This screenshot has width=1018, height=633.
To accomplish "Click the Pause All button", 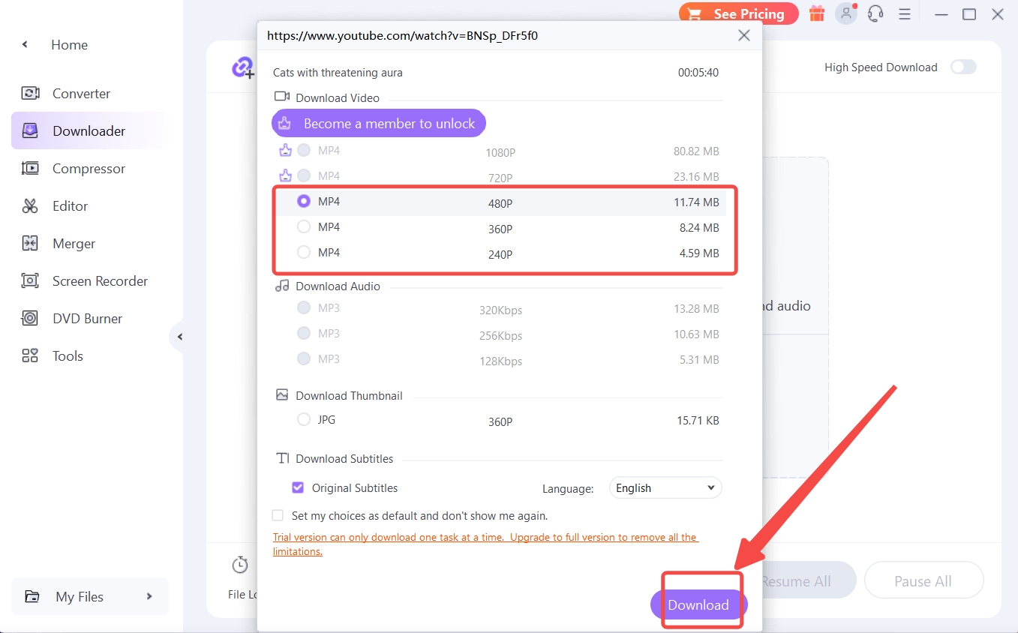I will (x=923, y=580).
